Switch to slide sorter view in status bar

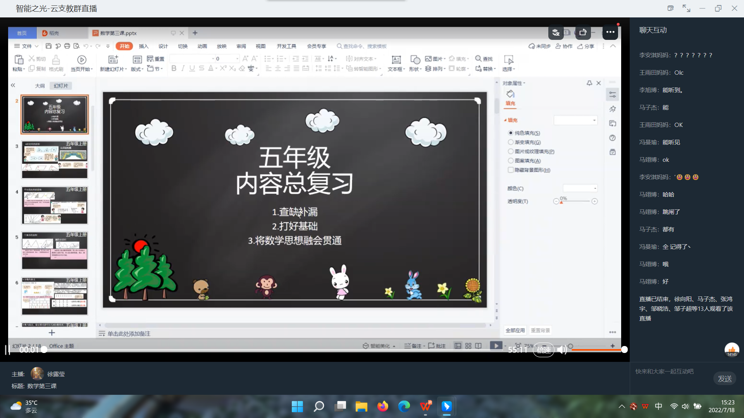[468, 346]
